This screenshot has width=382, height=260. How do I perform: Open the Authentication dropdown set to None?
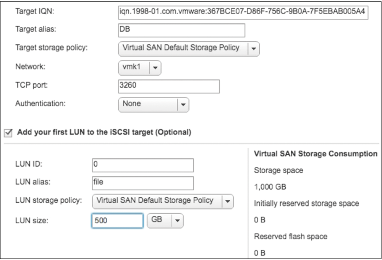click(154, 105)
